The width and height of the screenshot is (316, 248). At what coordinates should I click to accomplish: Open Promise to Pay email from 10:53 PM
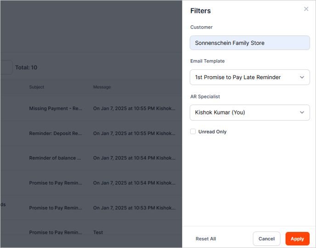pyautogui.click(x=56, y=208)
